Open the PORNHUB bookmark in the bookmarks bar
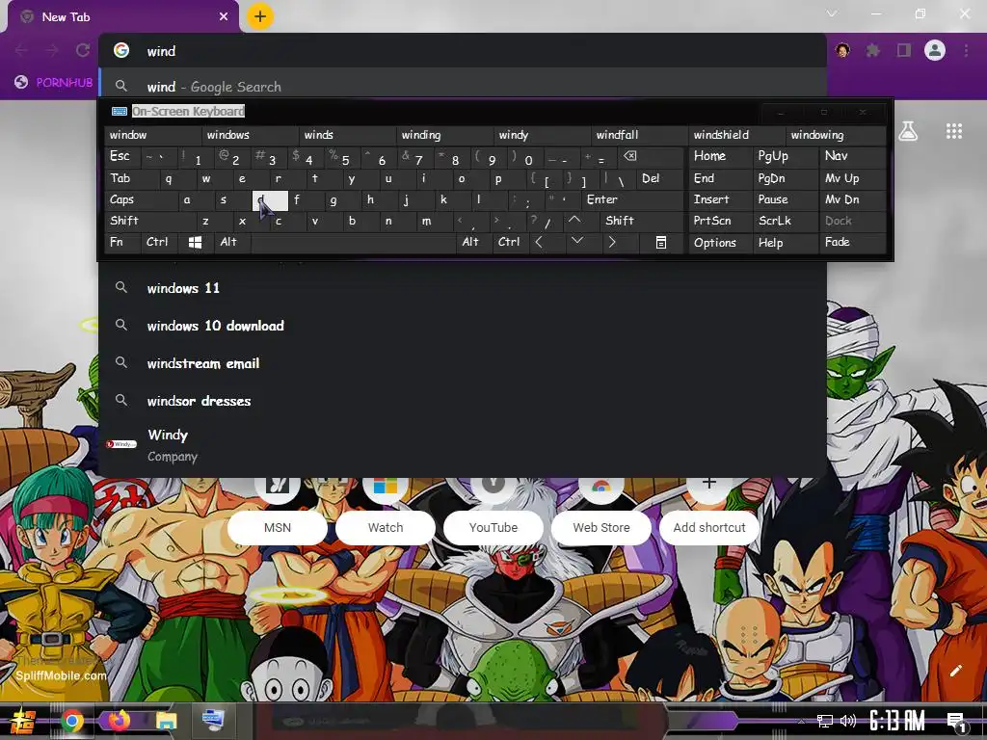Image resolution: width=987 pixels, height=740 pixels. pyautogui.click(x=54, y=83)
